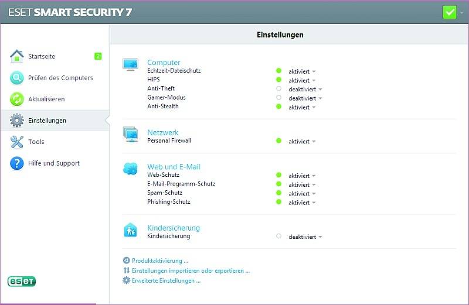Click the Kindersicherung house icon
Viewport: 469px width, 305px height.
coord(130,230)
